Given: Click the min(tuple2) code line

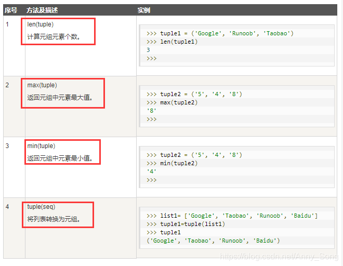Looking at the screenshot, I should pyautogui.click(x=172, y=164).
